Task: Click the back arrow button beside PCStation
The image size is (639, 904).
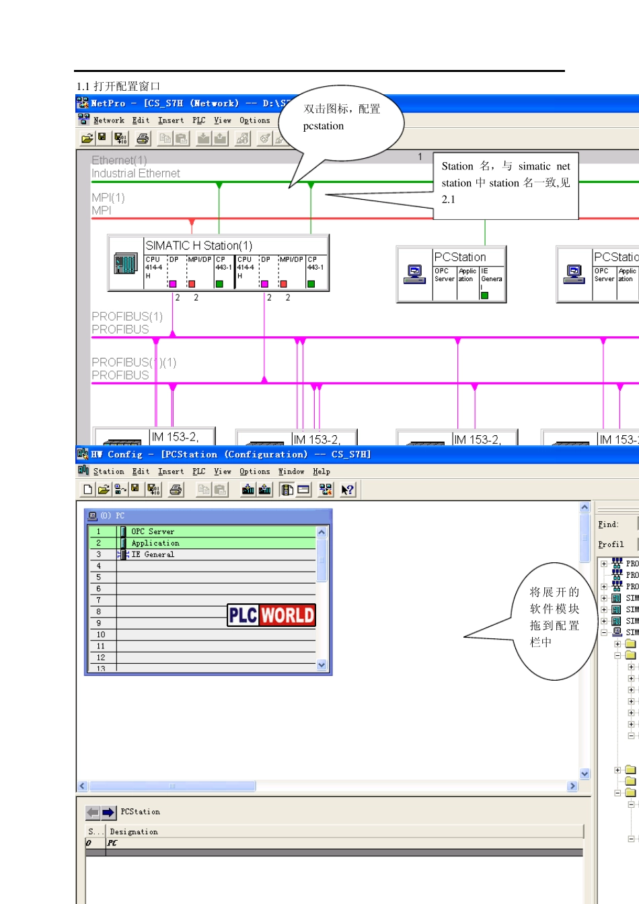Action: pyautogui.click(x=93, y=813)
